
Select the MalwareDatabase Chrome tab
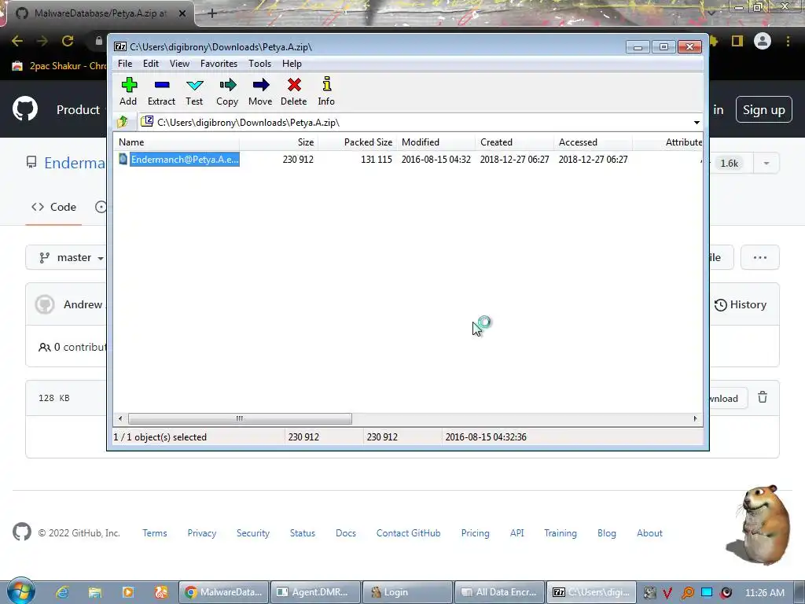(x=100, y=13)
